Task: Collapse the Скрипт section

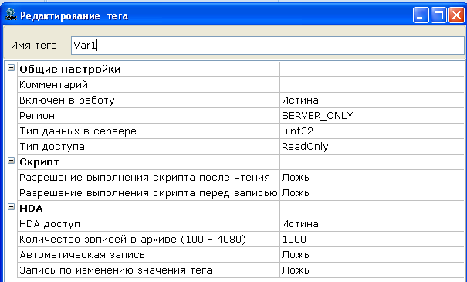Action: coord(11,161)
